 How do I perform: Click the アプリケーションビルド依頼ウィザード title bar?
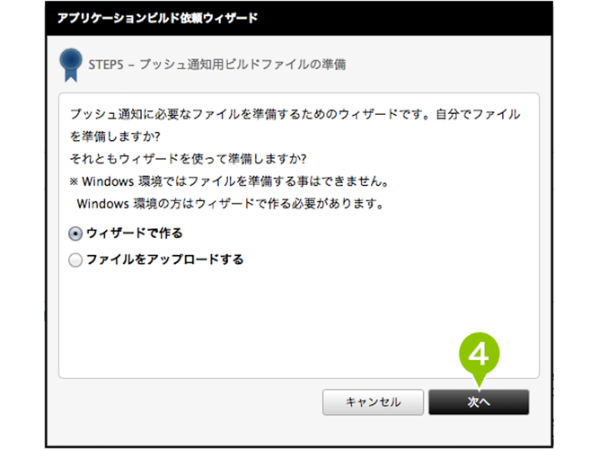point(299,18)
